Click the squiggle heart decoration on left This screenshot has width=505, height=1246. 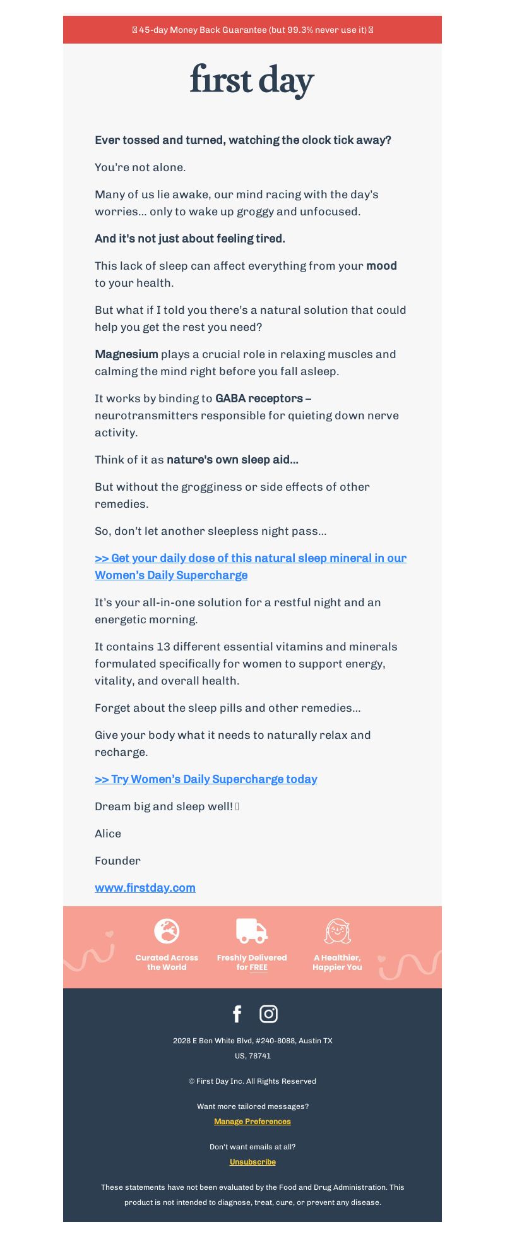tap(89, 950)
